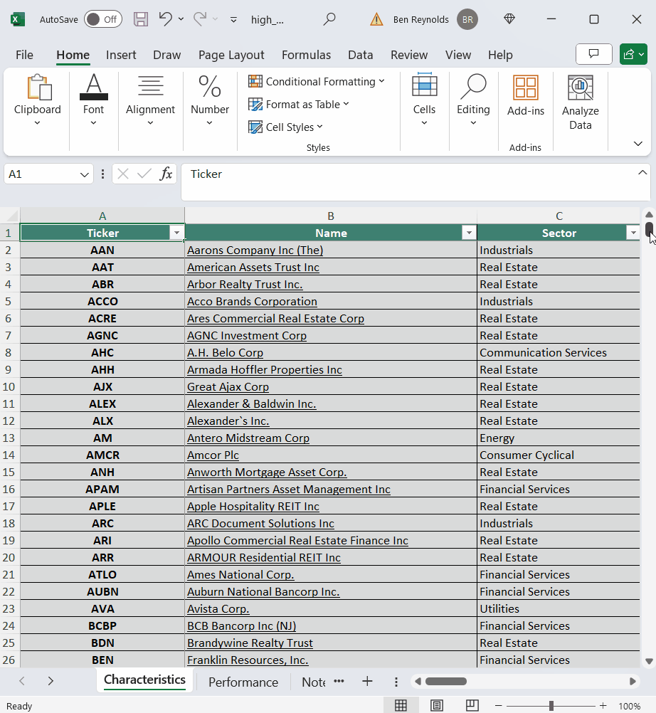Switch to the Data tab

point(361,55)
